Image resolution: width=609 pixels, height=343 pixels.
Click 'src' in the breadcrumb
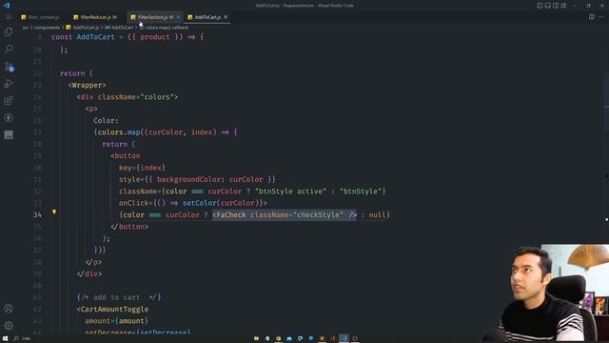[x=26, y=28]
